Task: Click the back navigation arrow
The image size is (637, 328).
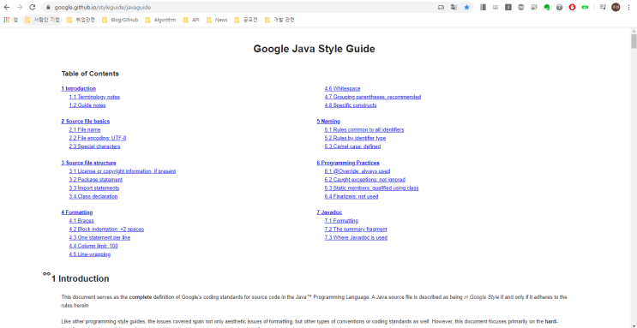Action: (7, 8)
